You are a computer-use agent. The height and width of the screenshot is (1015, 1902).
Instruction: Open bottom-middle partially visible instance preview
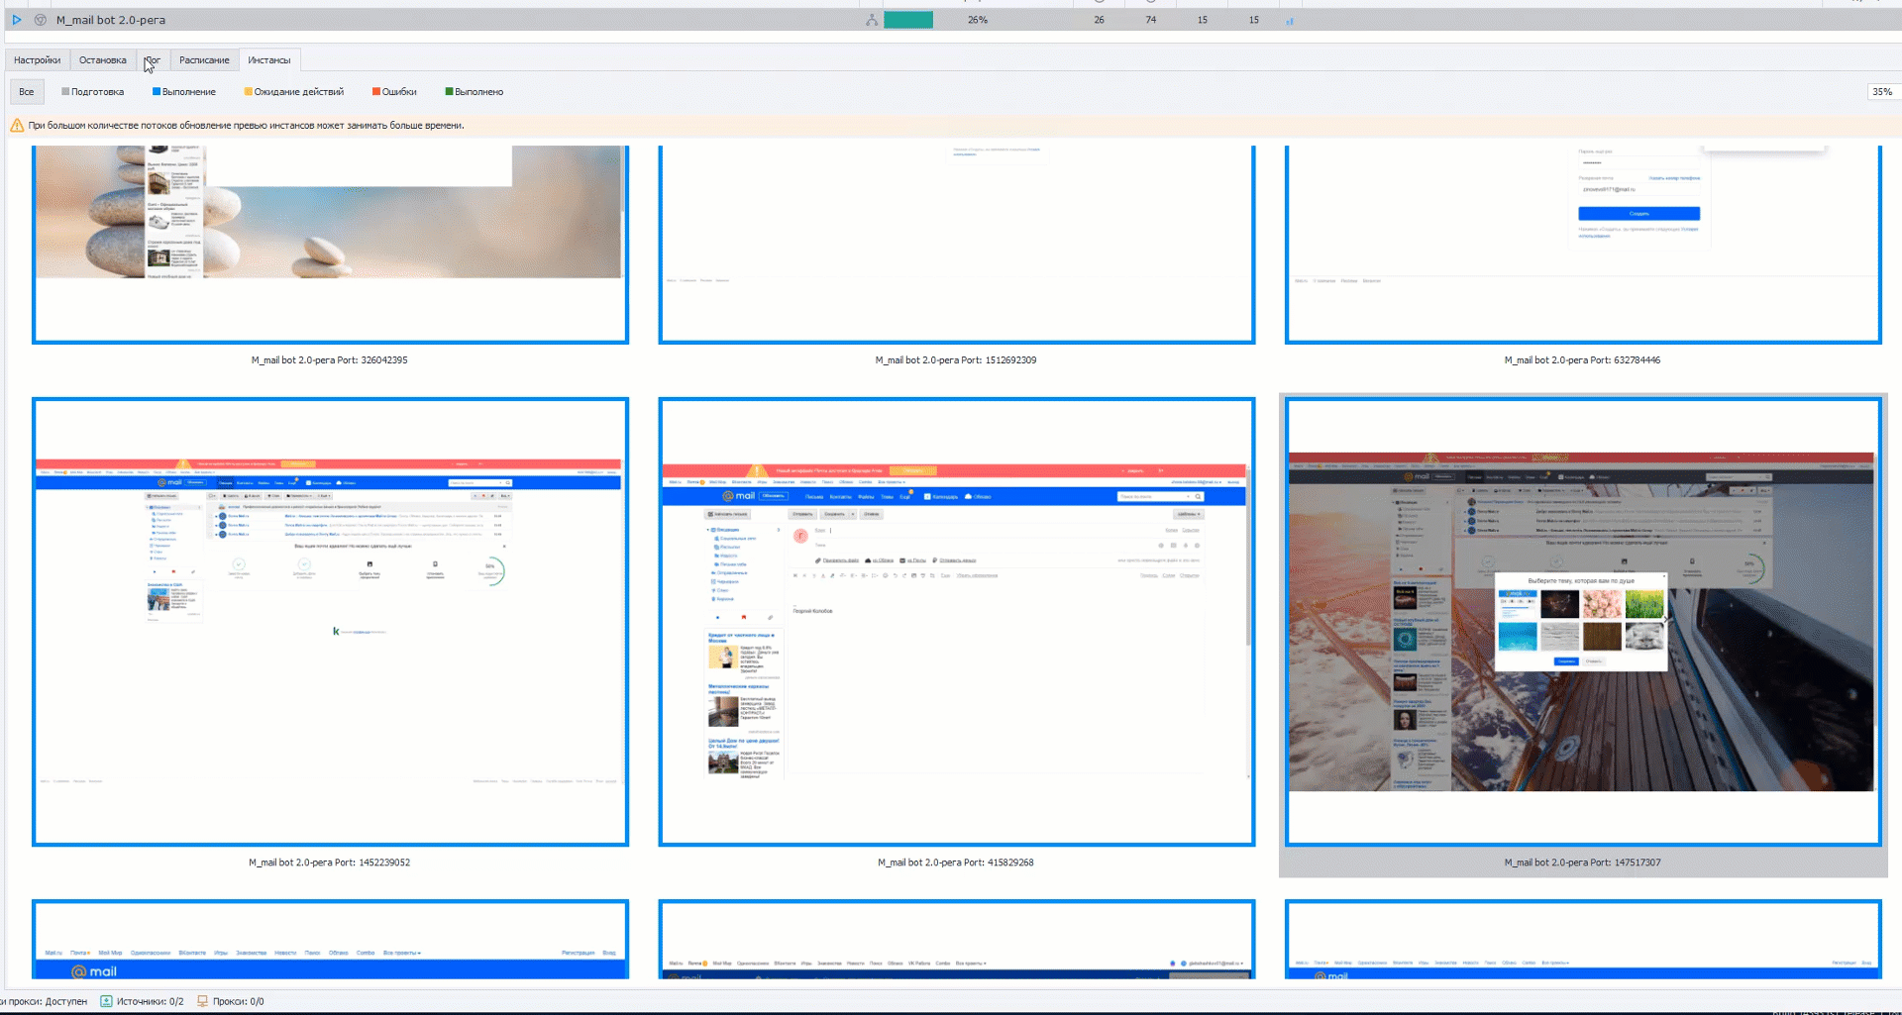pos(957,940)
